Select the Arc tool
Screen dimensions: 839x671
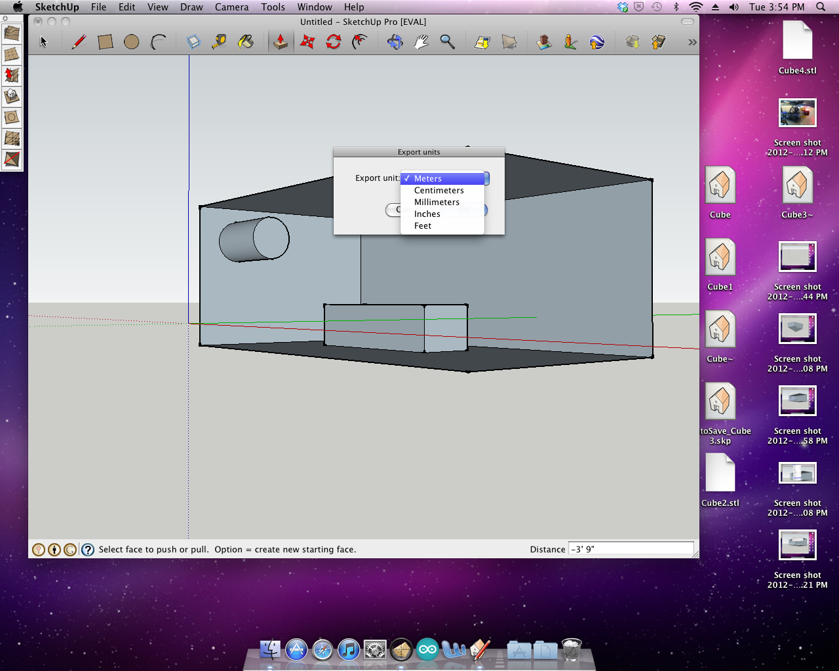point(157,41)
